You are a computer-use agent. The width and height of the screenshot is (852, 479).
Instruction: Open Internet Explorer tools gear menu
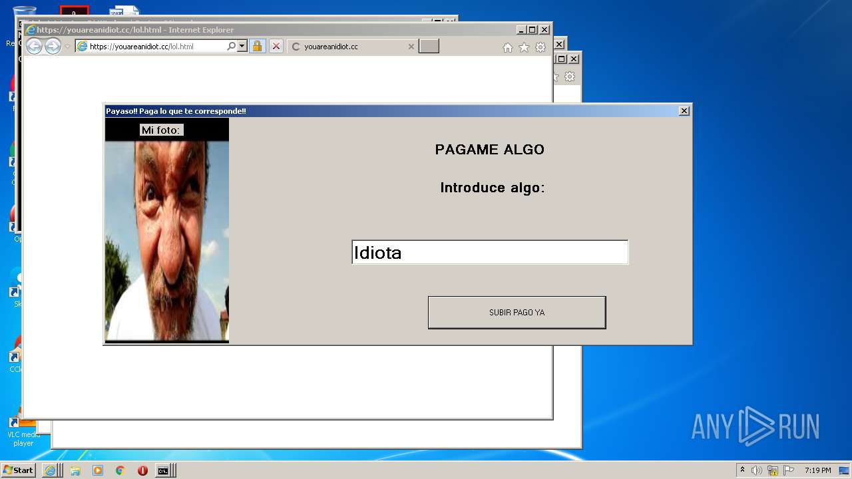point(540,47)
